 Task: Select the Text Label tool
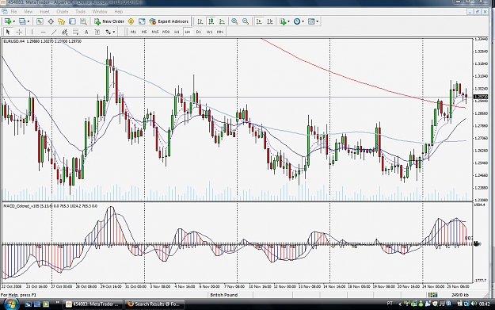point(97,32)
